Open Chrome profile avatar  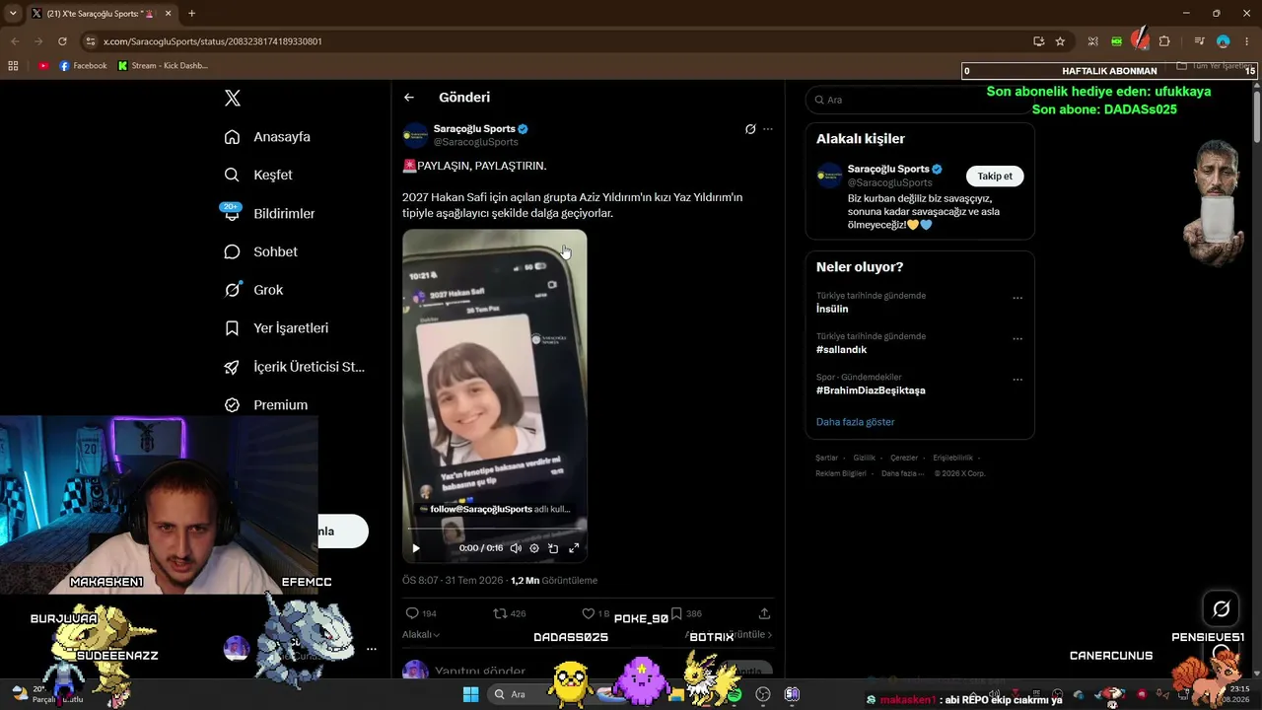coord(1223,41)
